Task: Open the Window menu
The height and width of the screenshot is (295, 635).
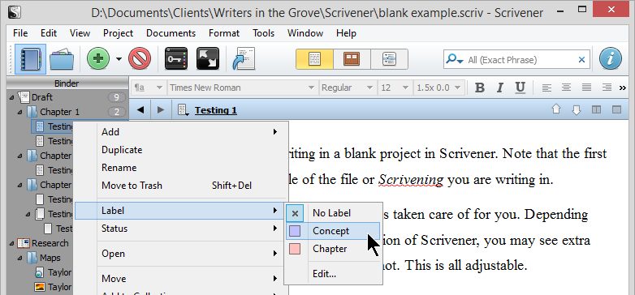Action: coord(305,33)
